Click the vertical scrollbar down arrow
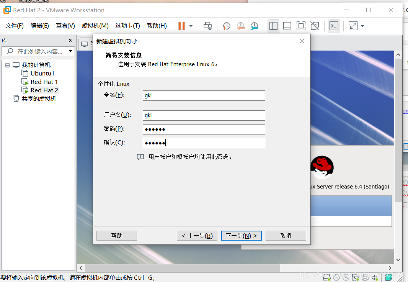This screenshot has width=408, height=282. pos(398,260)
